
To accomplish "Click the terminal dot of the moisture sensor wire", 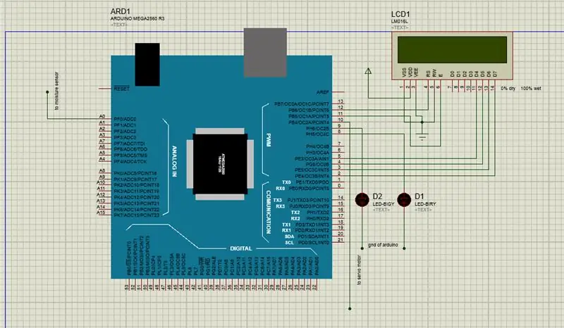I will point(47,92).
